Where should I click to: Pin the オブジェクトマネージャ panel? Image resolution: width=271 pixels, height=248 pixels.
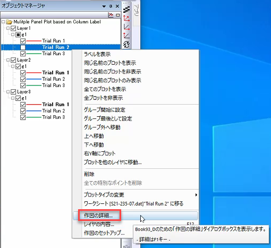tap(111, 6)
